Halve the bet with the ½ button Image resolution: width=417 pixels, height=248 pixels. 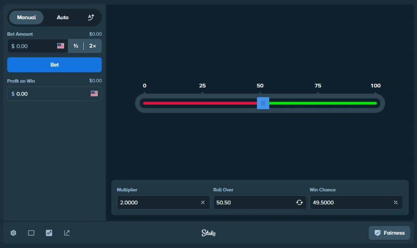[x=76, y=46]
